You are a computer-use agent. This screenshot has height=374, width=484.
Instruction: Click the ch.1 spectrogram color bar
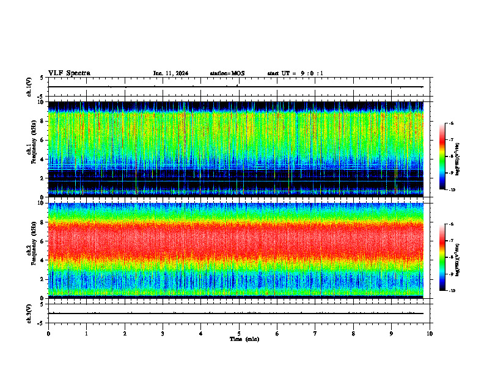pos(442,156)
